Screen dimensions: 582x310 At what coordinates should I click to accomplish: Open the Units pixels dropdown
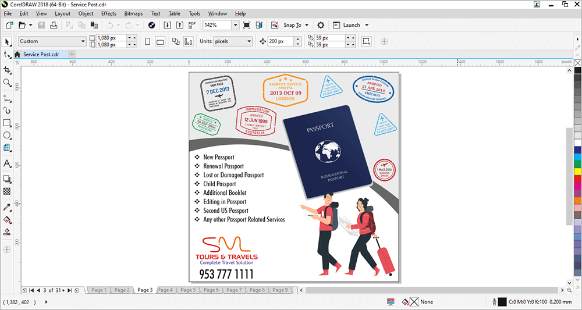pos(249,41)
